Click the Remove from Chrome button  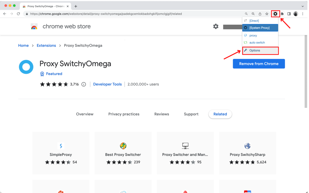tap(259, 64)
